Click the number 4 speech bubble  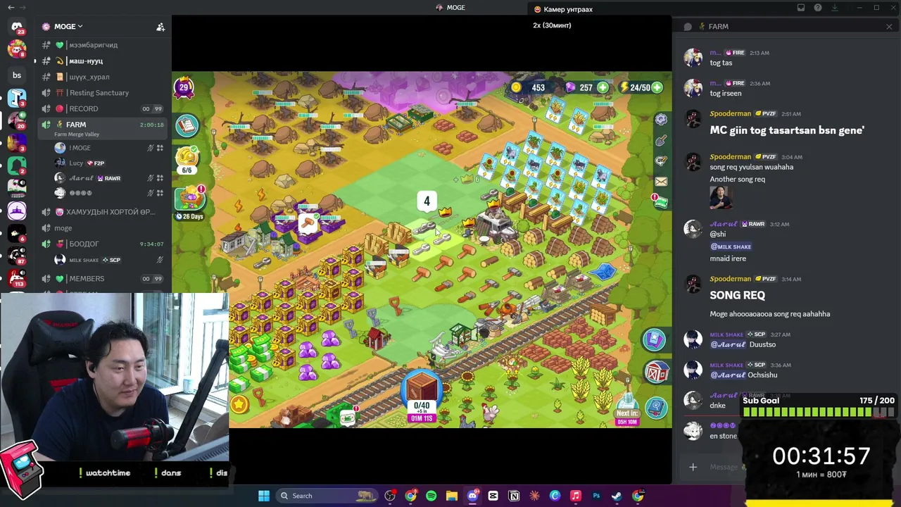click(427, 202)
